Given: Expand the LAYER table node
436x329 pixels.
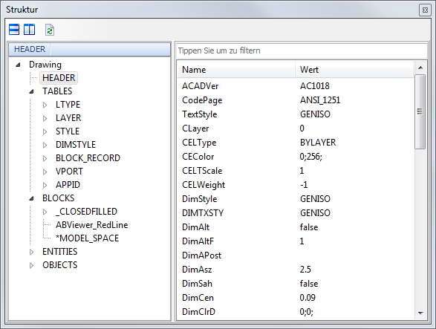Looking at the screenshot, I should tap(45, 118).
